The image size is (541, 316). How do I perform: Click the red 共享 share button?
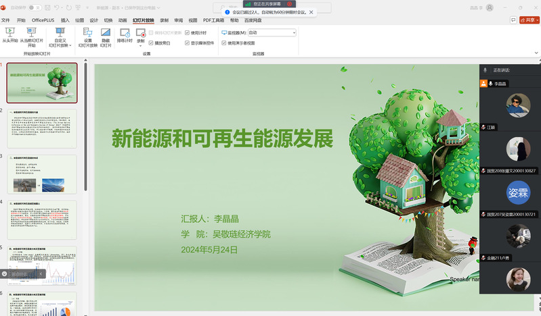coord(529,20)
